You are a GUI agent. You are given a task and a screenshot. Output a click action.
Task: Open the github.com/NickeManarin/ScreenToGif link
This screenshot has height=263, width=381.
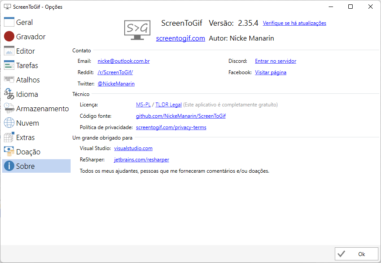(180, 116)
